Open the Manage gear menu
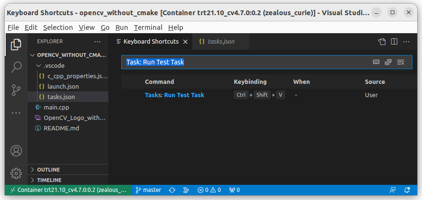 (x=16, y=173)
